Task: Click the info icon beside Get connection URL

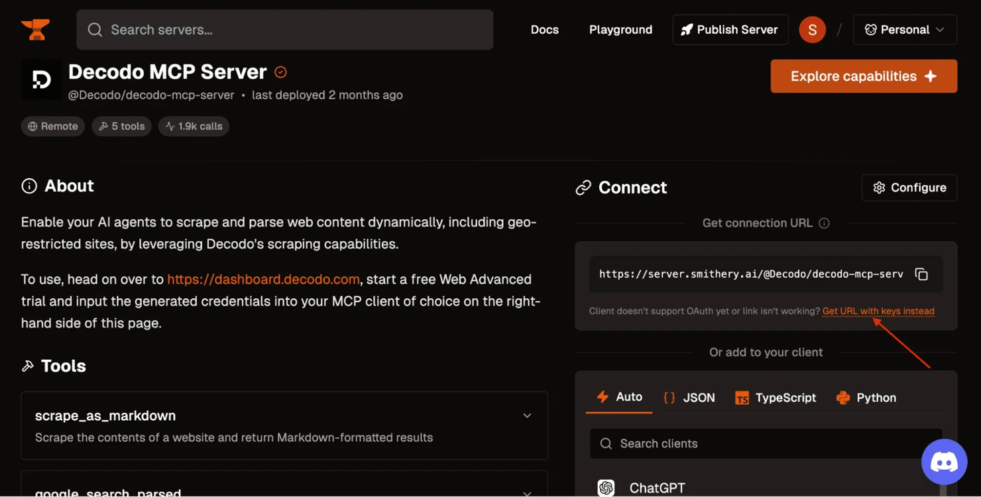Action: point(825,223)
